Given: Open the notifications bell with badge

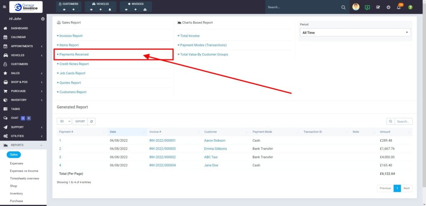Looking at the screenshot, I should click(399, 7).
